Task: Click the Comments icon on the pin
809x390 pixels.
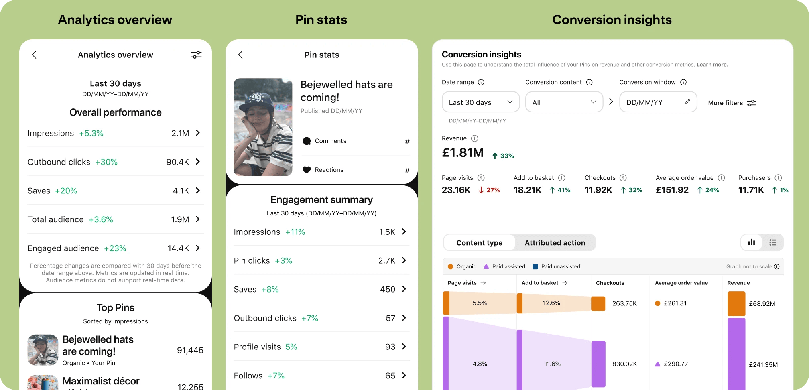Action: [x=307, y=141]
